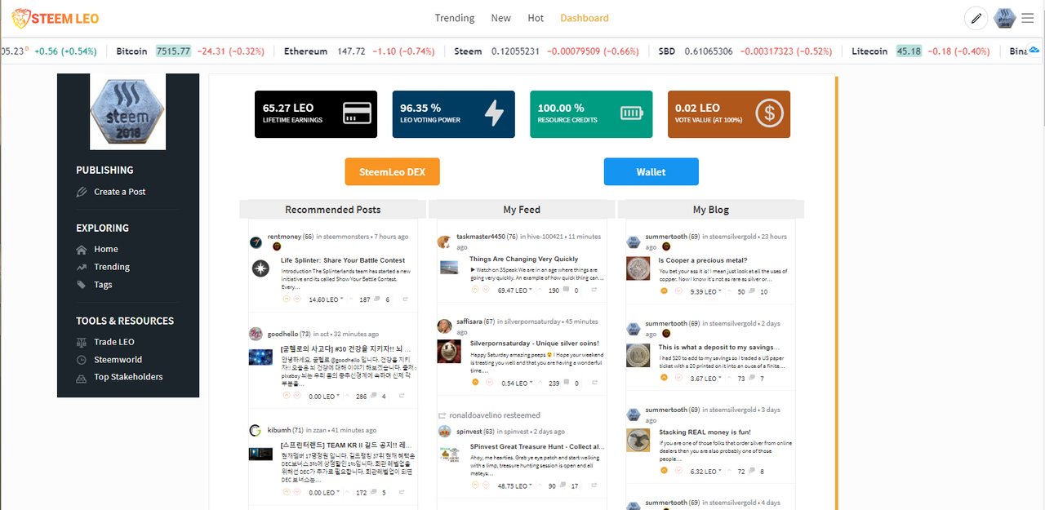
Task: Click the Lifetime Earnings card icon
Action: click(x=357, y=113)
